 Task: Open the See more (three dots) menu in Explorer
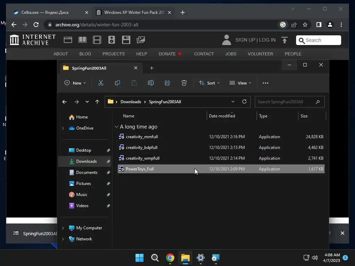pos(265,83)
